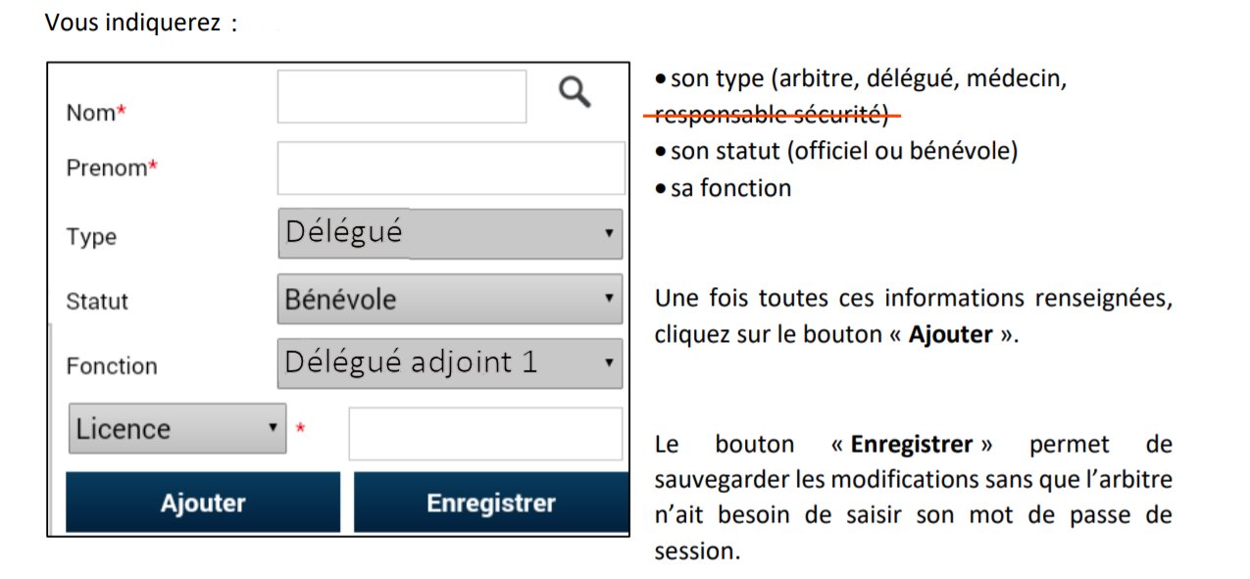Click the bold Ajouter word in instructions
The image size is (1250, 579).
coord(950,334)
